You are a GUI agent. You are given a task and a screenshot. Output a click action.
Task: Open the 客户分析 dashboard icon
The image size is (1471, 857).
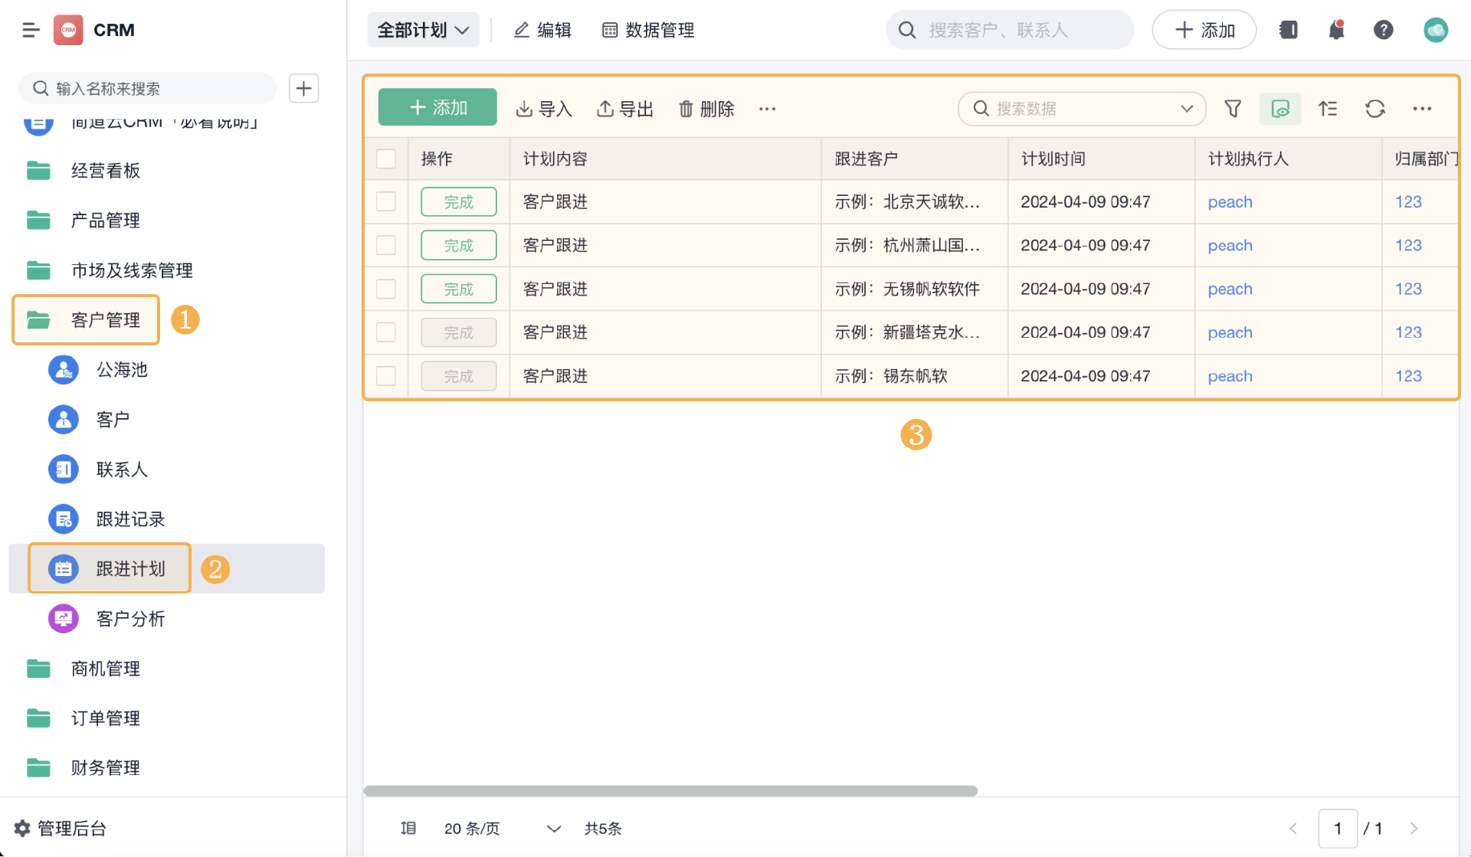(x=64, y=619)
